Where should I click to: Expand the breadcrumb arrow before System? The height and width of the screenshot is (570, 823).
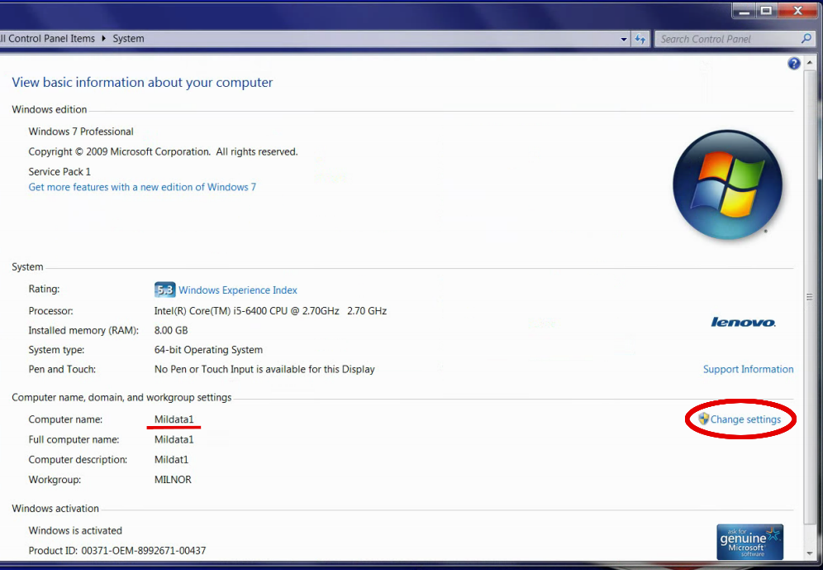point(104,39)
